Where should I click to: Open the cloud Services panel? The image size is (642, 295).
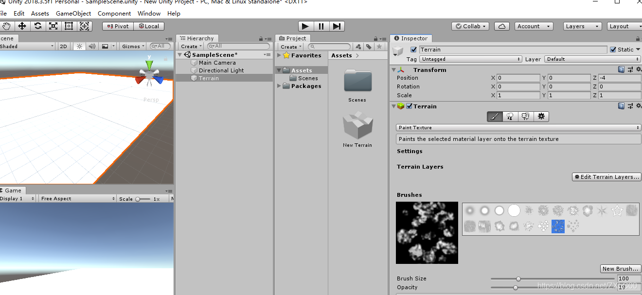pos(502,26)
